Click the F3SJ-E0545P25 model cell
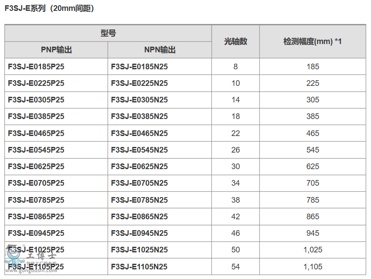This screenshot has width=371, height=279. [36, 150]
